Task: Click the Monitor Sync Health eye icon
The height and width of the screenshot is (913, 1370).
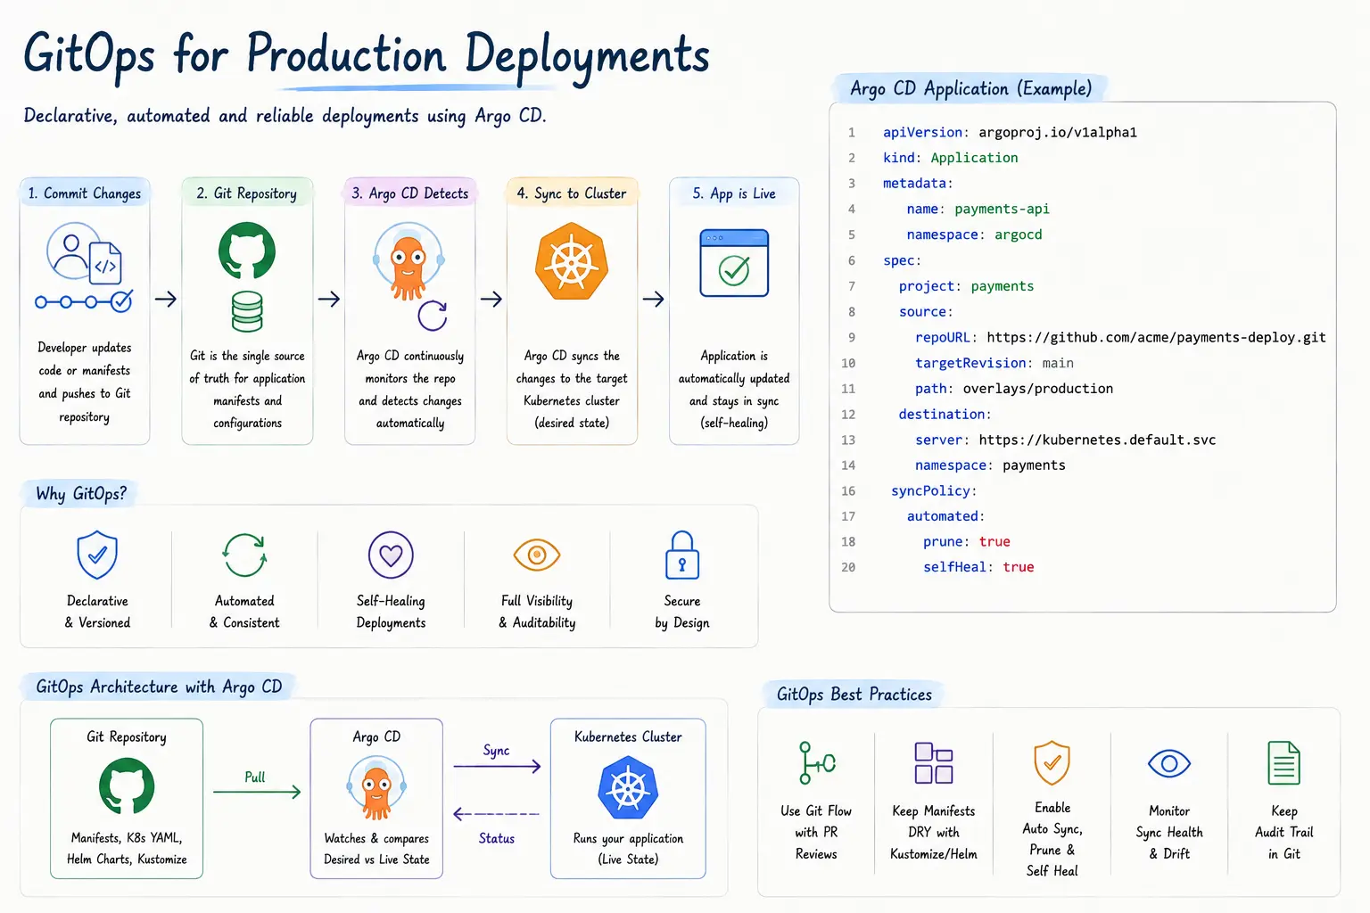Action: [x=1169, y=763]
